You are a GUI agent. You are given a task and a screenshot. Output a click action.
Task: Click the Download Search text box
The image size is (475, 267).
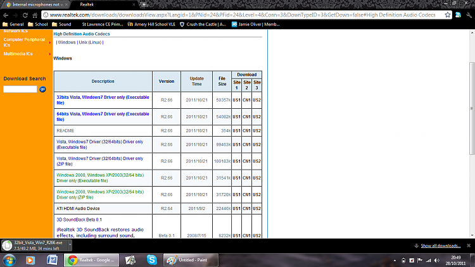tap(20, 89)
